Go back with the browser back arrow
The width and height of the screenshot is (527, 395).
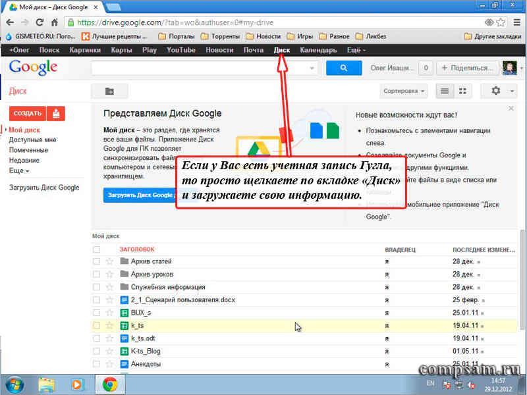[x=10, y=22]
